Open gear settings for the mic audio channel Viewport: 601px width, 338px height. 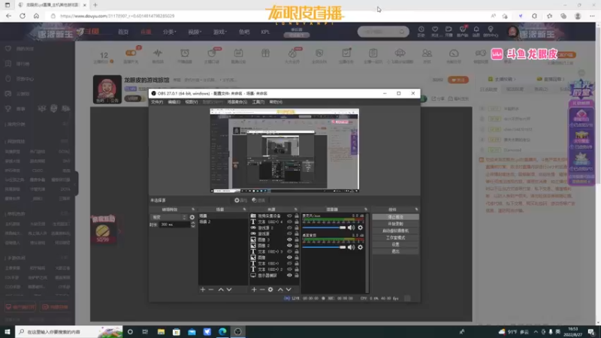click(x=360, y=228)
